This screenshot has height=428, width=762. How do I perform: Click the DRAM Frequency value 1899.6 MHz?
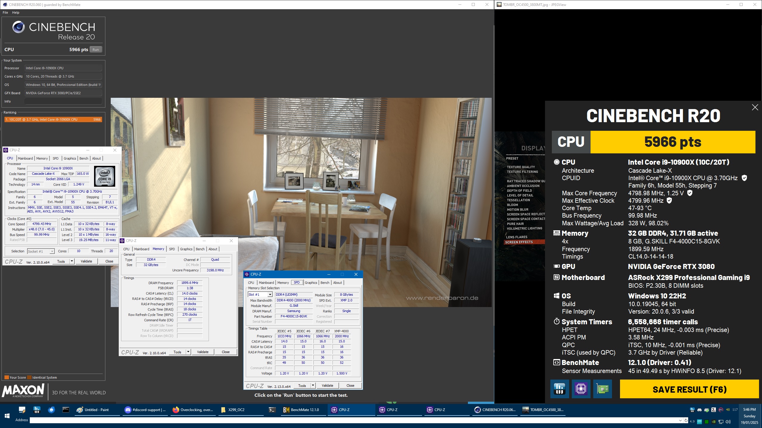[x=190, y=283]
